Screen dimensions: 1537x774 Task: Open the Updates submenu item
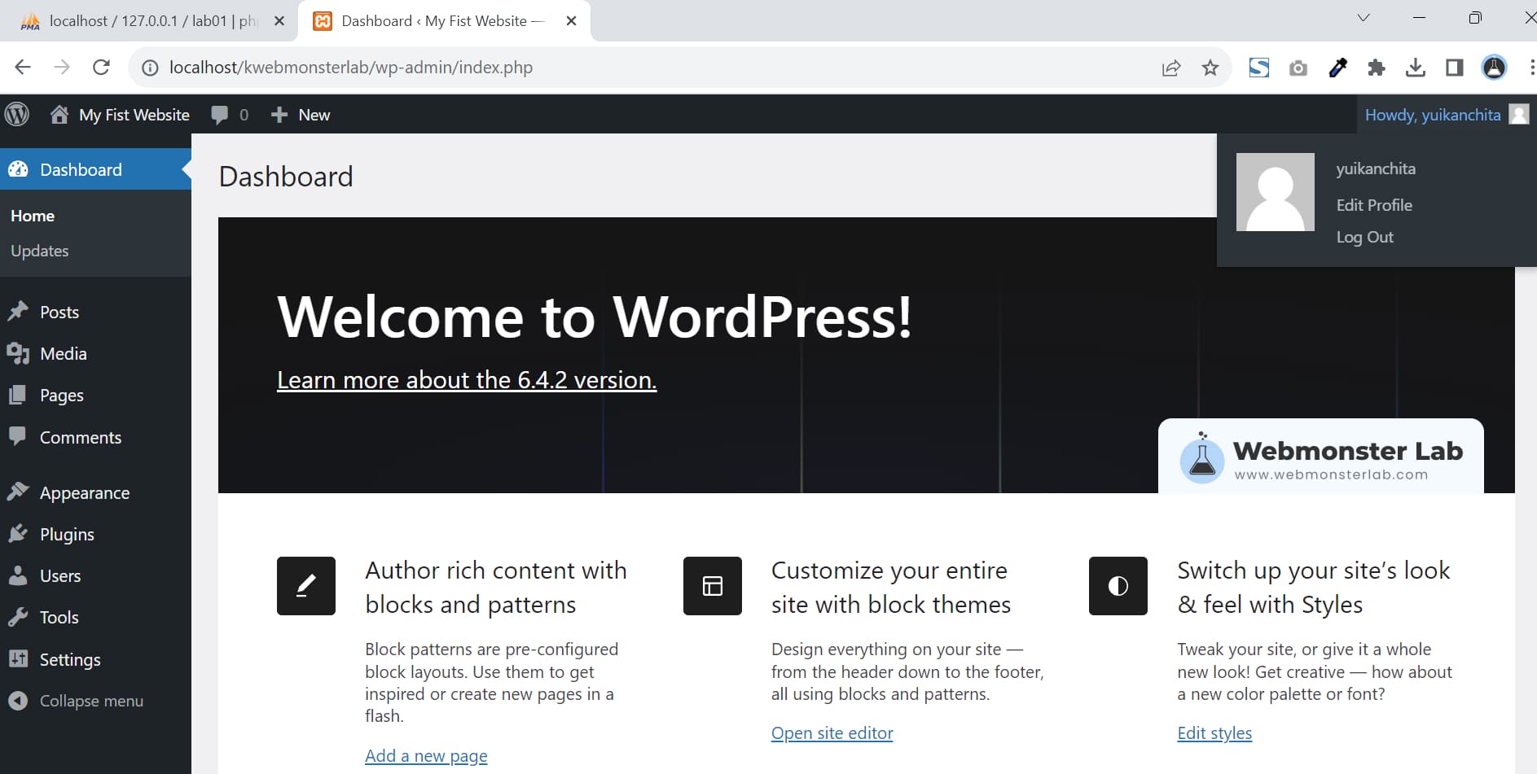tap(40, 251)
